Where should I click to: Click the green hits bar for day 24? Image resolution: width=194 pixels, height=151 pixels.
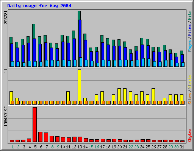pos(142,41)
